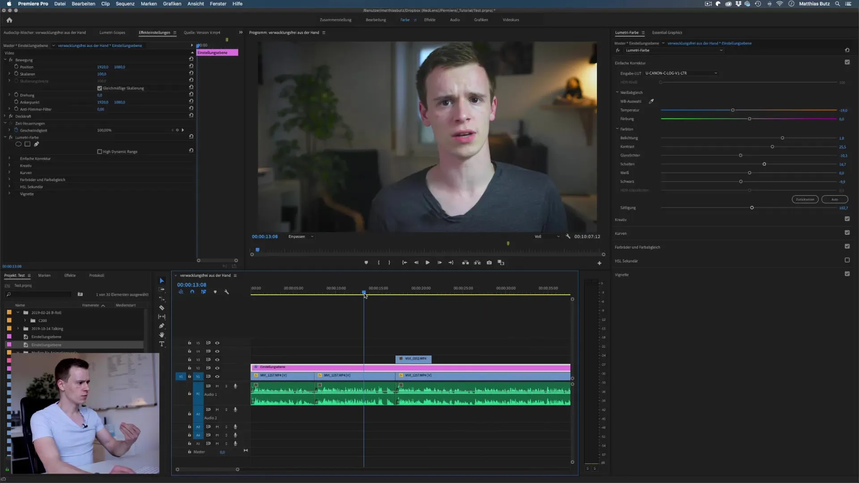Open timeline display settings wrench
Viewport: 859px width, 483px height.
tap(226, 292)
